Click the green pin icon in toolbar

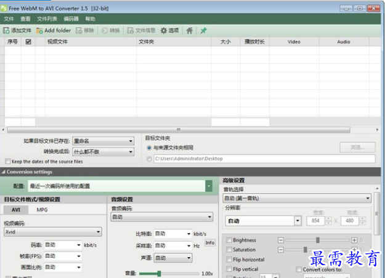point(203,31)
